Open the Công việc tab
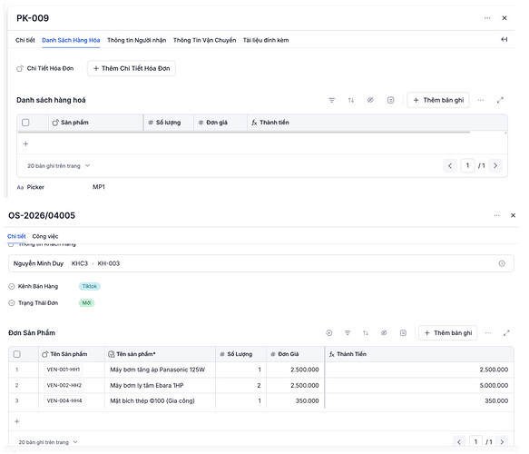Viewport: 529px width, 454px height. click(45, 236)
